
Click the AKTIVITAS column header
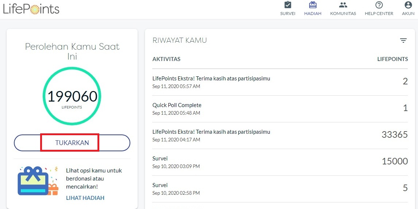(166, 59)
